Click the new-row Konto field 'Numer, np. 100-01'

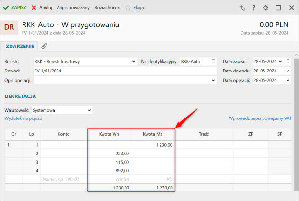pyautogui.click(x=64, y=179)
